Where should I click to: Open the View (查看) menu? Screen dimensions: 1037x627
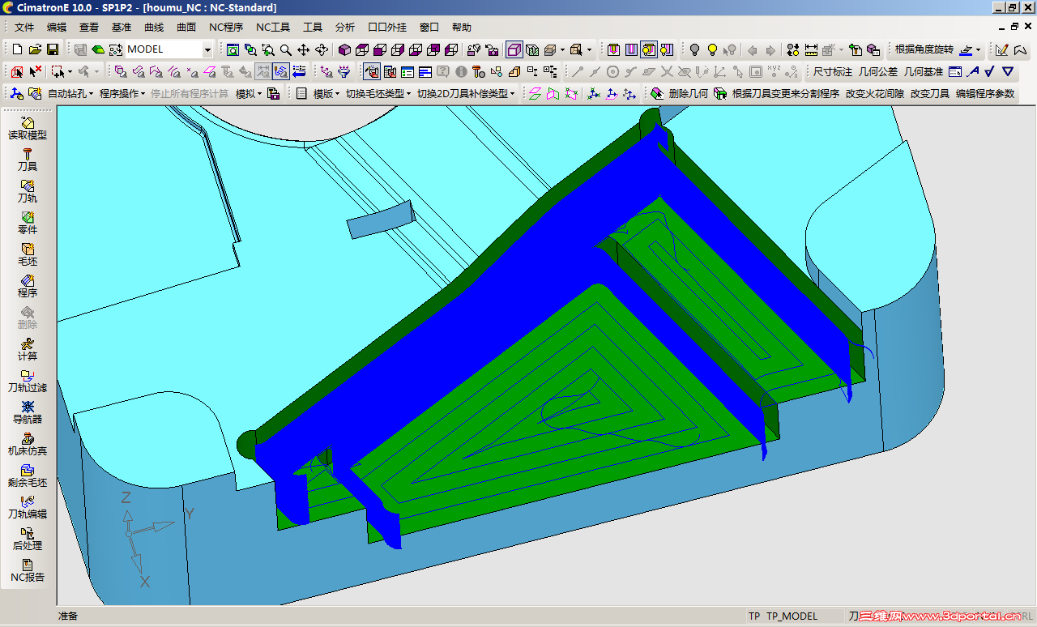(x=89, y=27)
